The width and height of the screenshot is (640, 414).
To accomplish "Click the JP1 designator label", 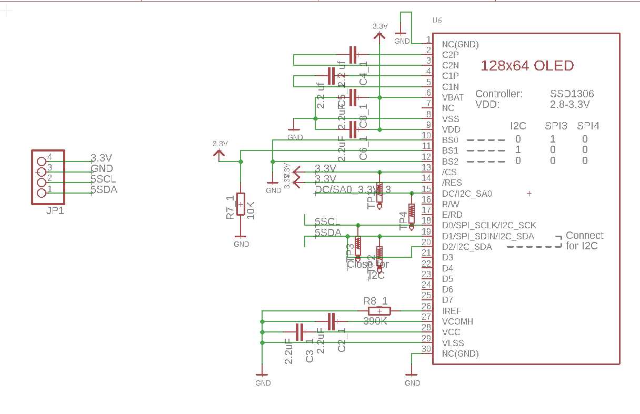I will [55, 211].
